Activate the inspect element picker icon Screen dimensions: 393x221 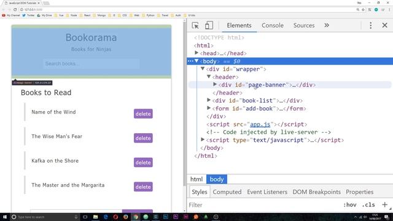pyautogui.click(x=195, y=25)
